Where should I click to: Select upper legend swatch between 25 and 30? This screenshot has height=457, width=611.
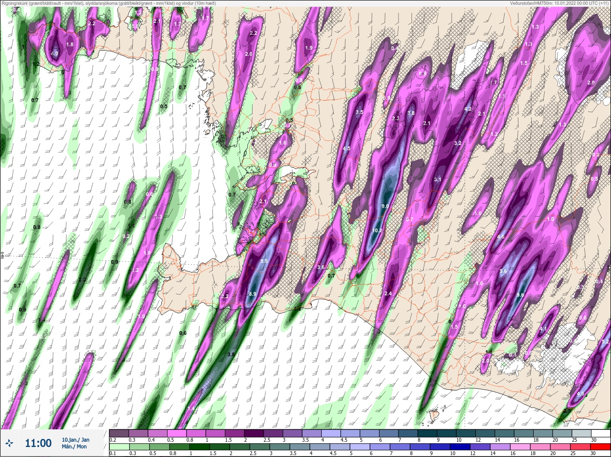click(x=581, y=433)
